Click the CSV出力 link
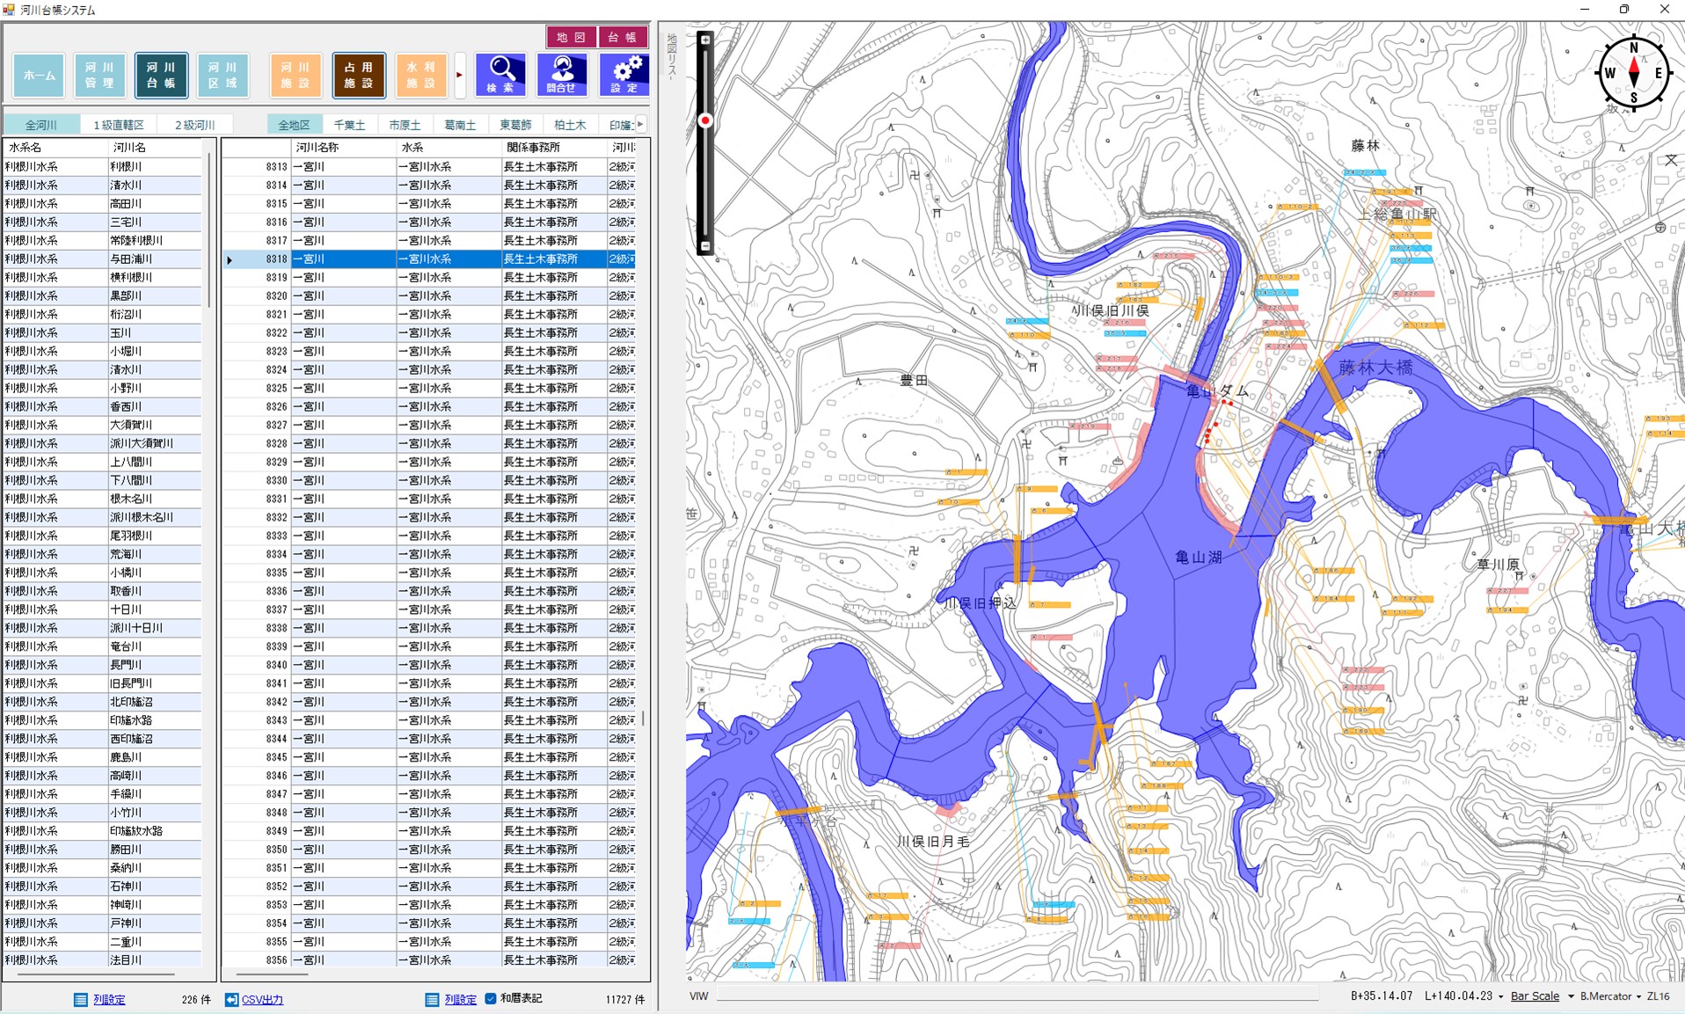 [262, 1000]
